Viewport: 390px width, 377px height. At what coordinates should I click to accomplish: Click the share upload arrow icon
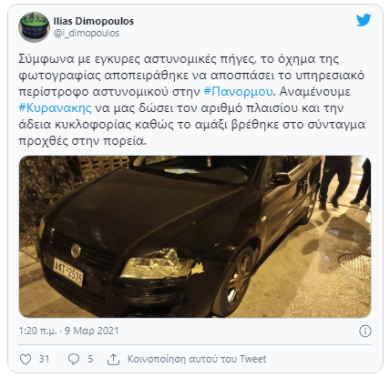pyautogui.click(x=113, y=359)
